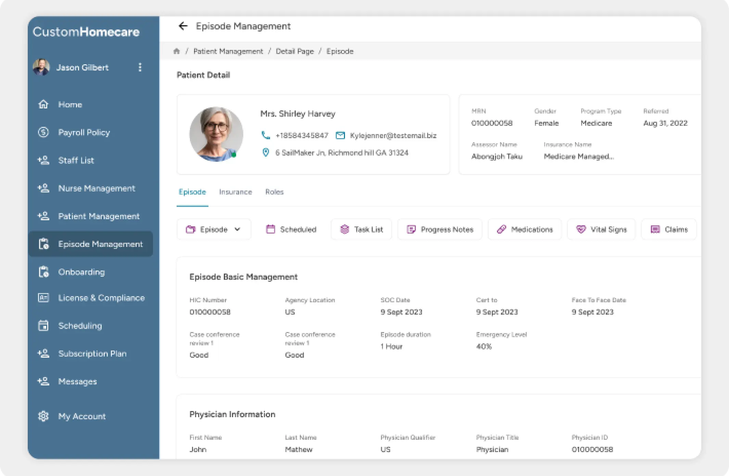Click assessor name Abongjoh Taku

point(497,156)
